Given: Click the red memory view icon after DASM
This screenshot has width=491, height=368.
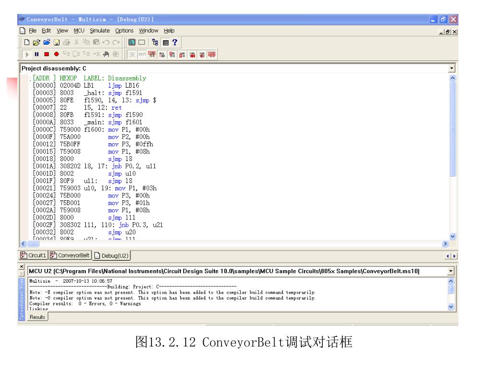Looking at the screenshot, I should 152,55.
